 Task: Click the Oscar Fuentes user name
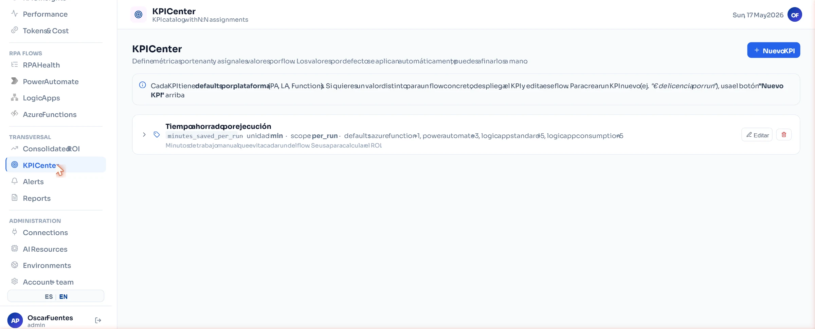[x=50, y=318]
